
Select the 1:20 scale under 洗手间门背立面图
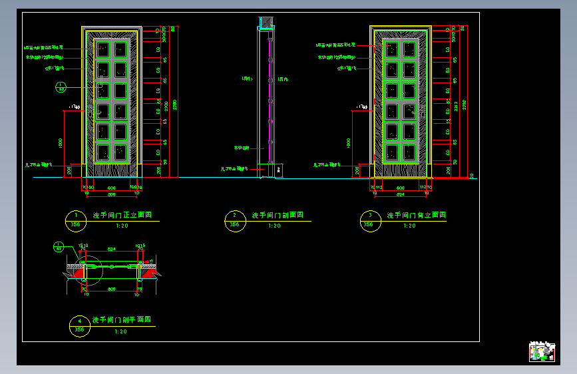(409, 226)
